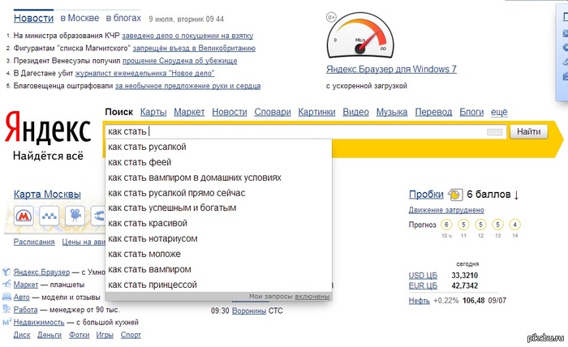Select suggestion как стать нотариусом
Image resolution: width=568 pixels, height=347 pixels.
point(218,238)
